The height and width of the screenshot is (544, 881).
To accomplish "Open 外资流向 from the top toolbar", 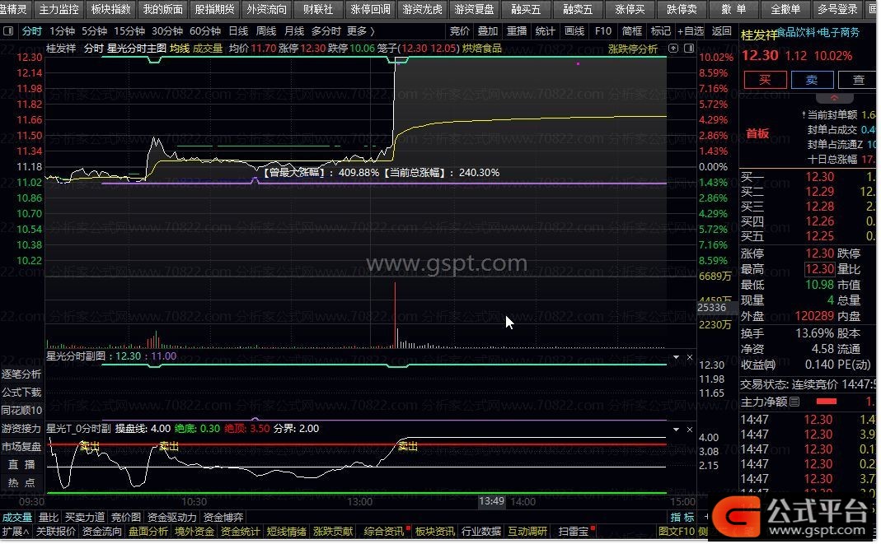I will click(266, 10).
